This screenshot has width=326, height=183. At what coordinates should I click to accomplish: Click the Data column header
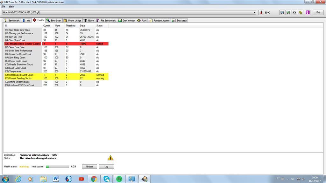pos(87,26)
